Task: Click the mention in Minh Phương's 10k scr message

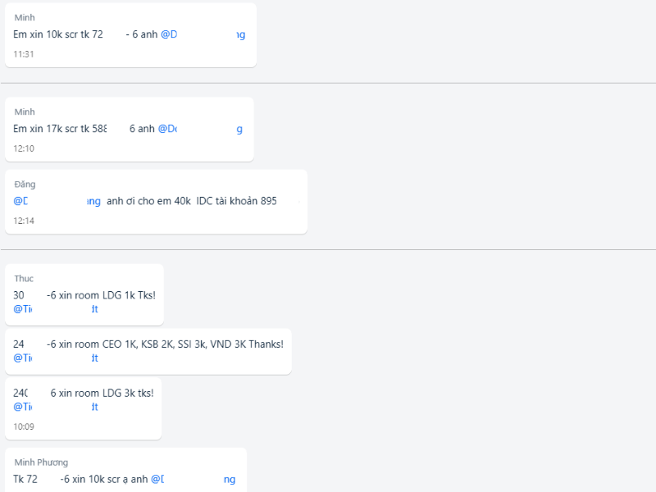Action: tap(194, 480)
